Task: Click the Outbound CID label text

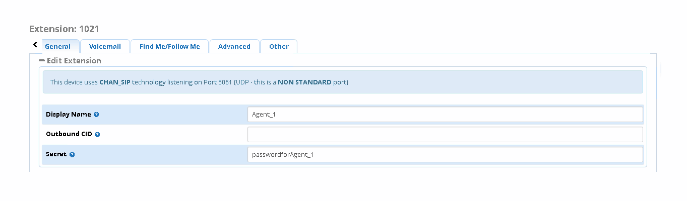Action: [x=70, y=135]
